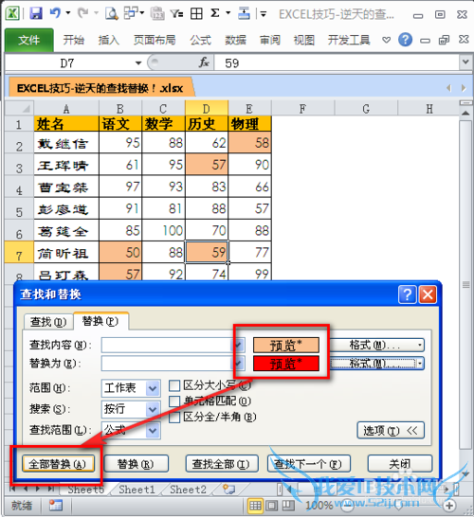Click the Save icon in quick access toolbar
The image size is (474, 517).
point(36,13)
